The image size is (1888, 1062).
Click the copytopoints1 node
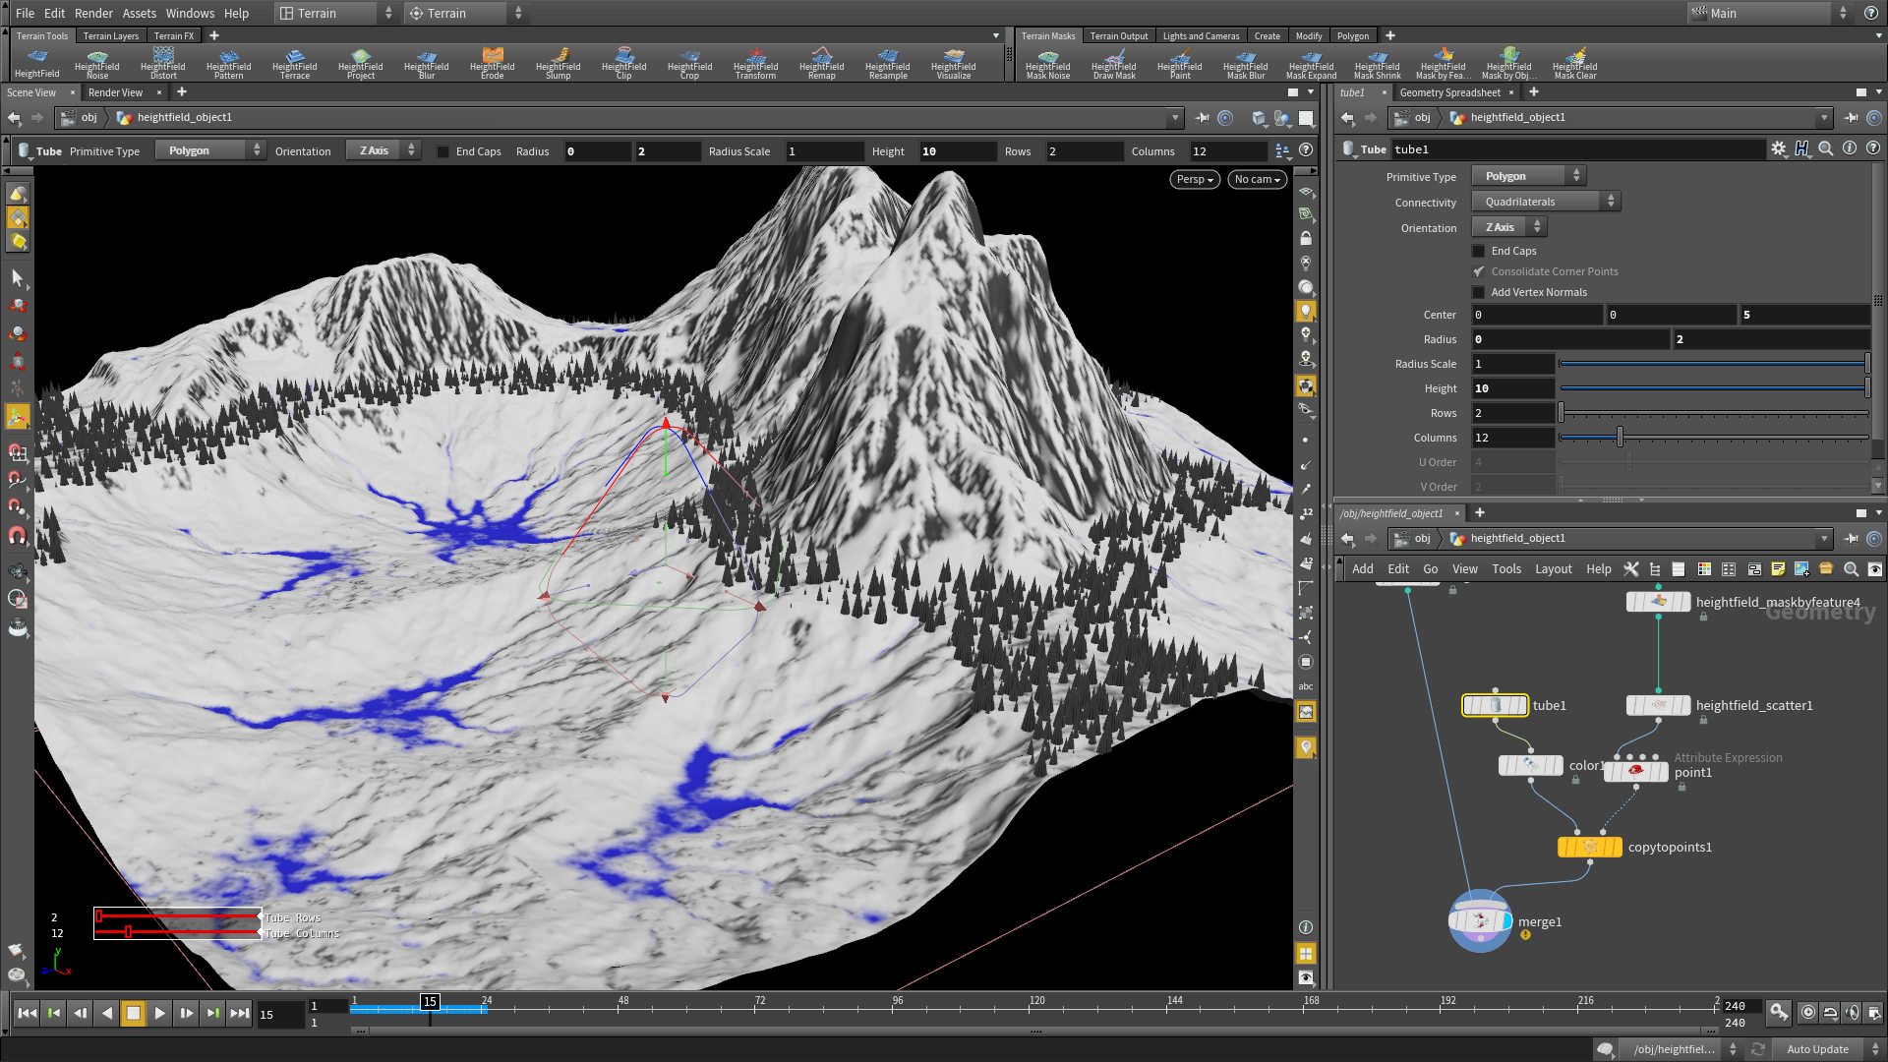(1589, 847)
